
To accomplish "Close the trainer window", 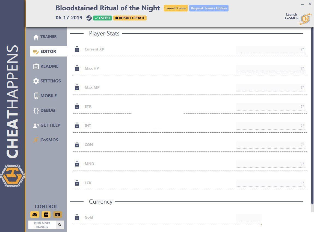I will [x=310, y=4].
